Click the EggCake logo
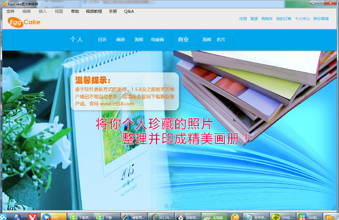This screenshot has height=220, width=339. pos(24,22)
